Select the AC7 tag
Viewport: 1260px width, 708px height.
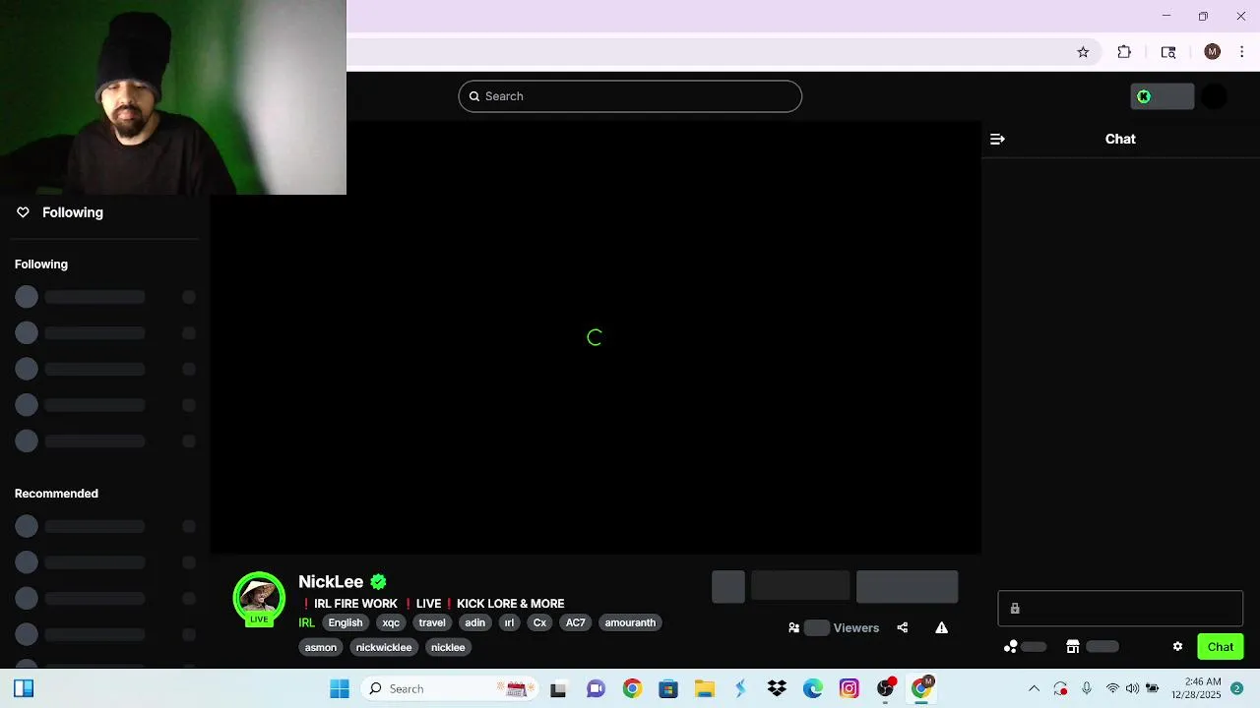pos(576,622)
